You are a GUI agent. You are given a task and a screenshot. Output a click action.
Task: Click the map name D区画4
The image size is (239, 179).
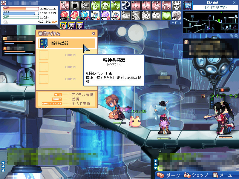point(213,3)
